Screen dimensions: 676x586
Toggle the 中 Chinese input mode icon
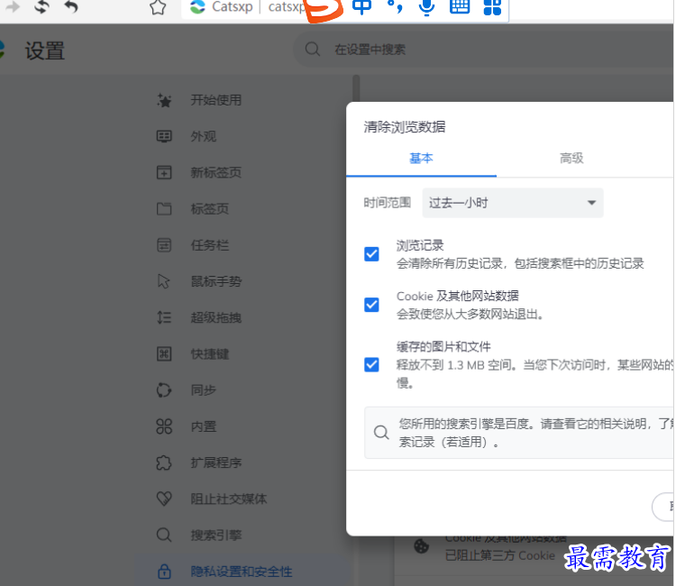click(x=361, y=7)
